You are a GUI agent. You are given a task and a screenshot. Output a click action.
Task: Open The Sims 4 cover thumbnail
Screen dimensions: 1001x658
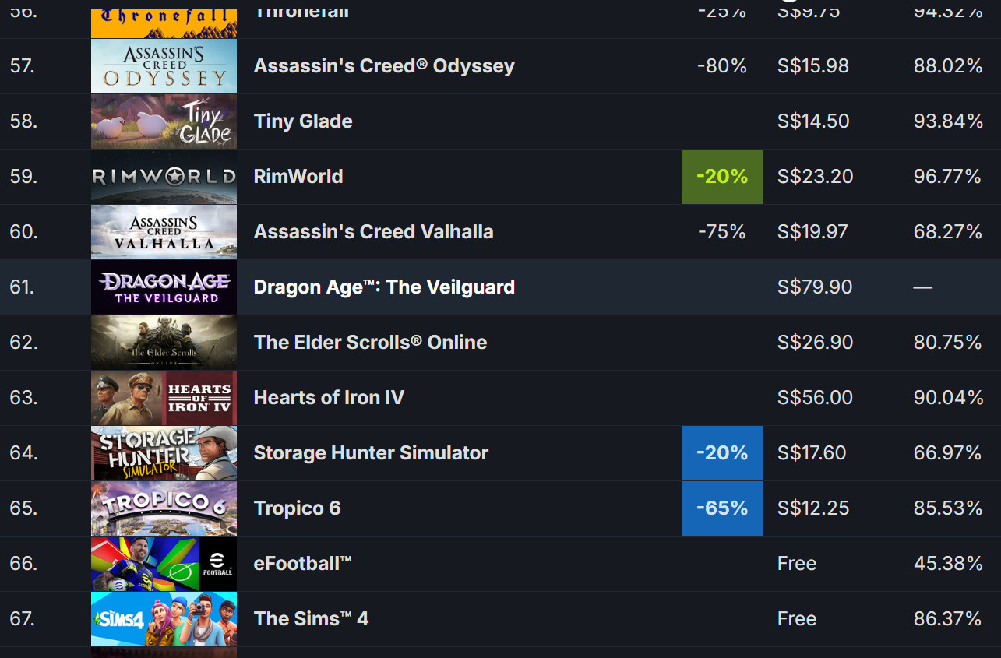click(x=164, y=618)
